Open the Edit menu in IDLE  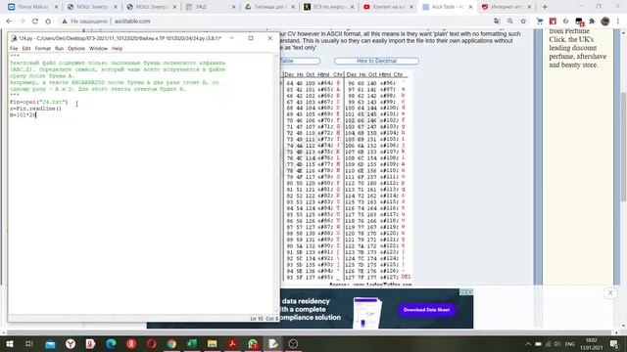click(26, 48)
